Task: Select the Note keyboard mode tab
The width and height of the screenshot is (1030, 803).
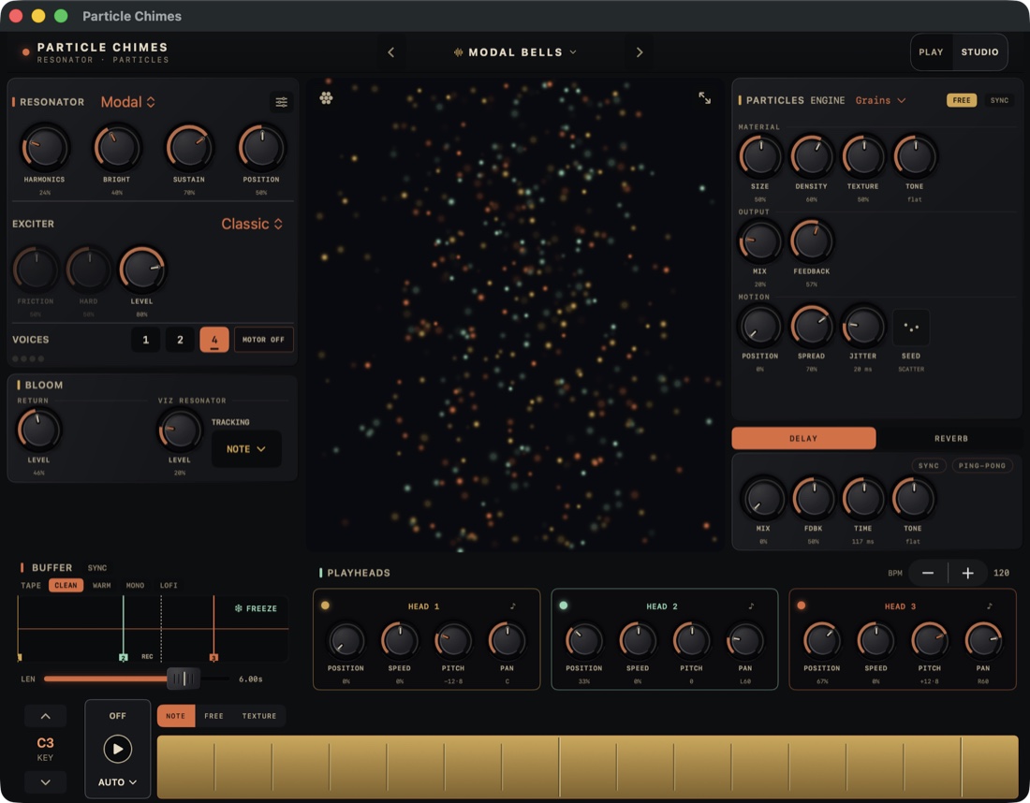Action: [x=175, y=716]
